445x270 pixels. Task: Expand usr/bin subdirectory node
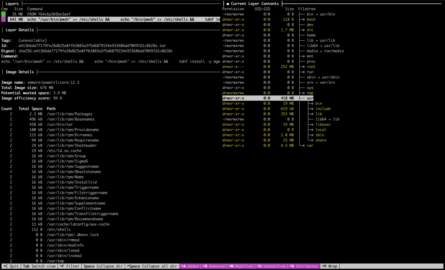tap(313, 104)
